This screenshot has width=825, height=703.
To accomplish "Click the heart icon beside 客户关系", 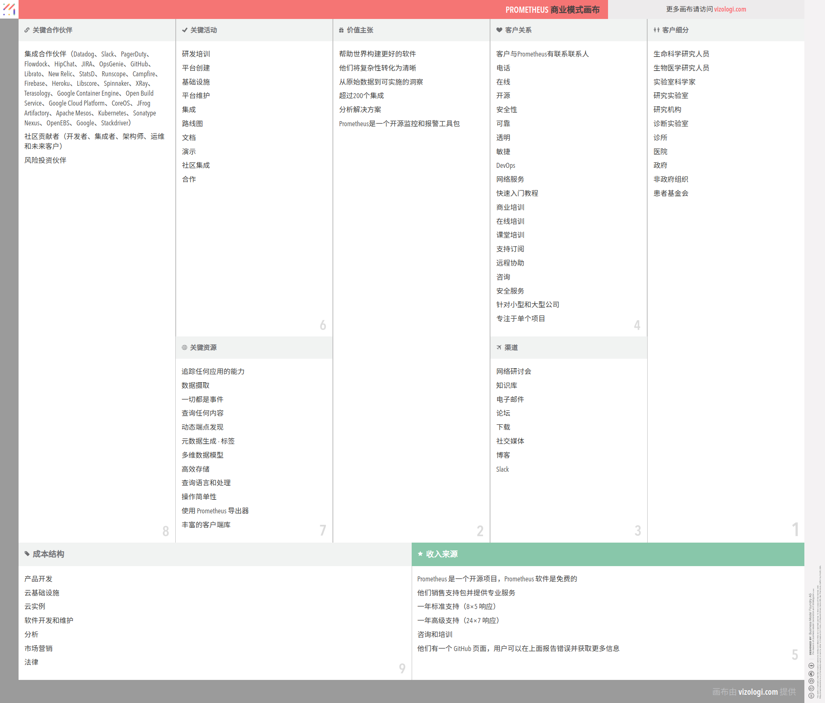I will tap(499, 30).
